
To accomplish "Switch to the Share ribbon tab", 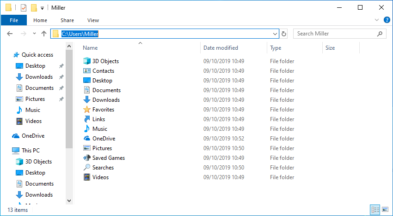I will tap(67, 20).
